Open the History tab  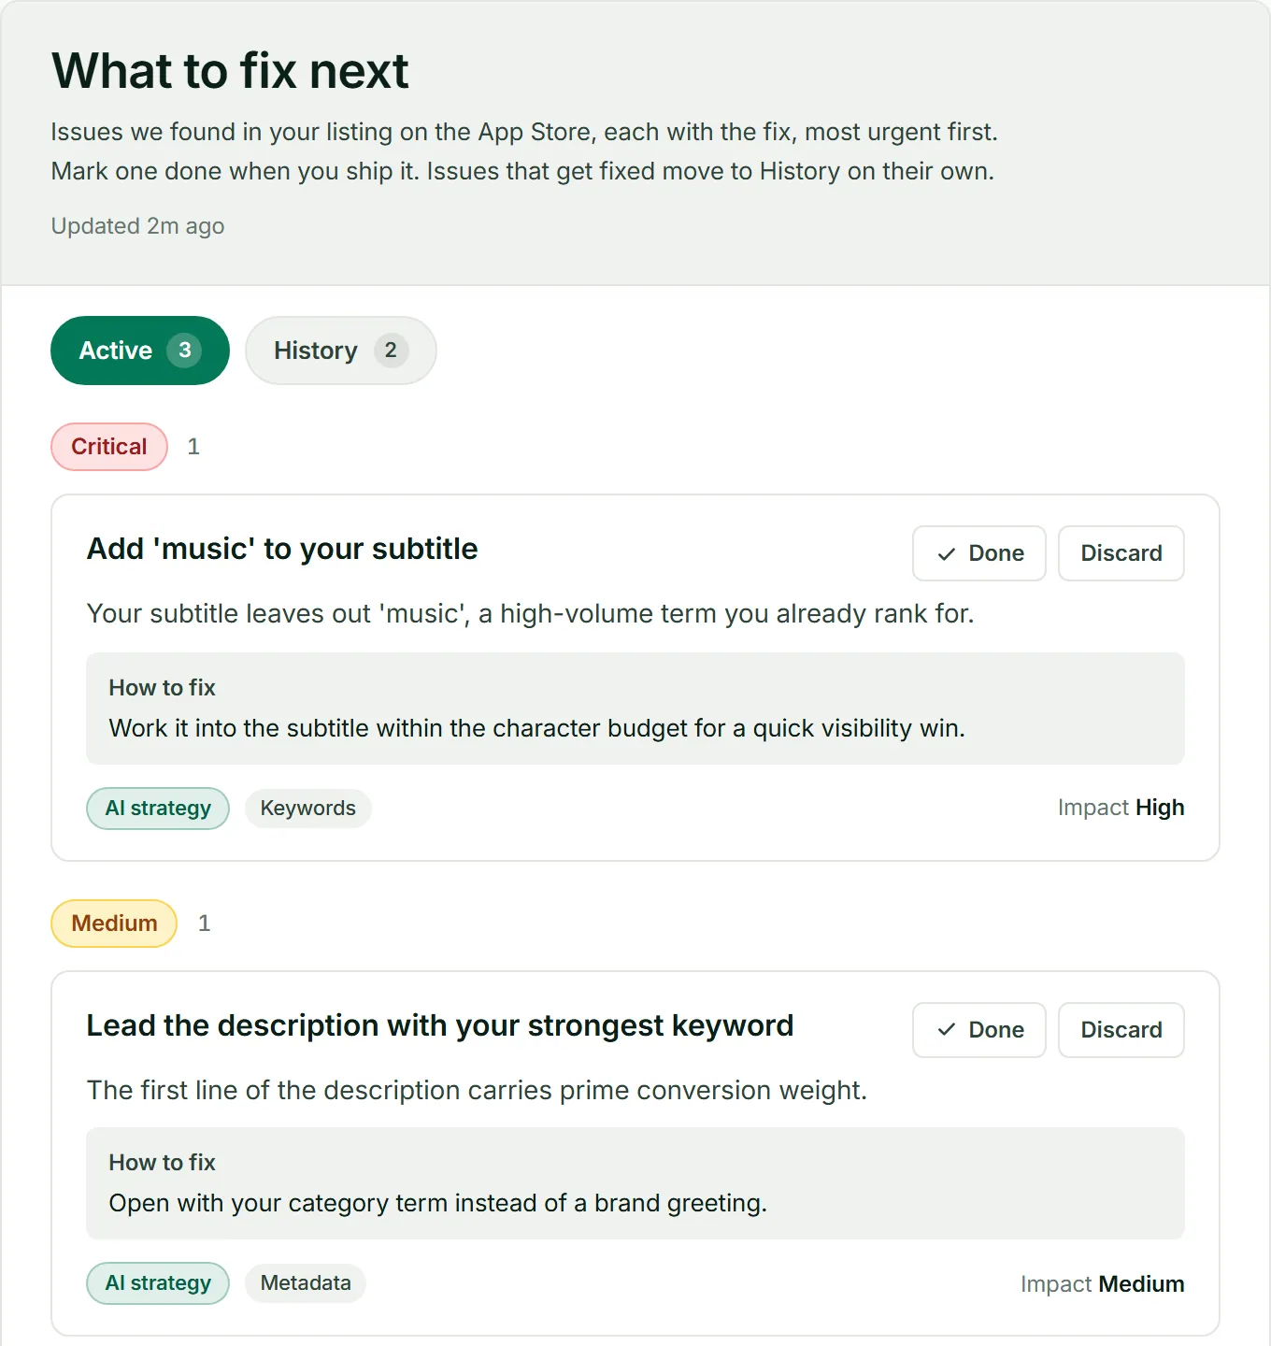pyautogui.click(x=341, y=351)
